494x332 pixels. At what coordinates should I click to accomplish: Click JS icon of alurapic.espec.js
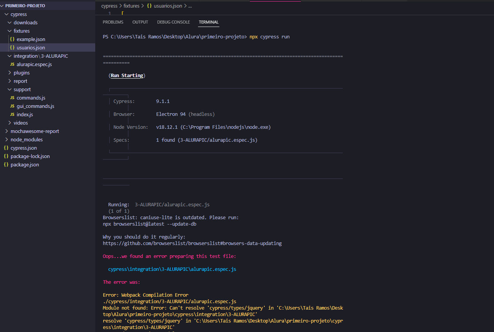point(13,65)
